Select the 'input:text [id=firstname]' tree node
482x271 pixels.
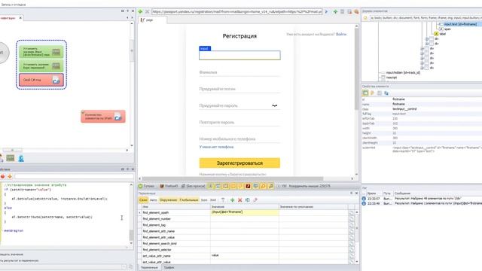pos(460,24)
